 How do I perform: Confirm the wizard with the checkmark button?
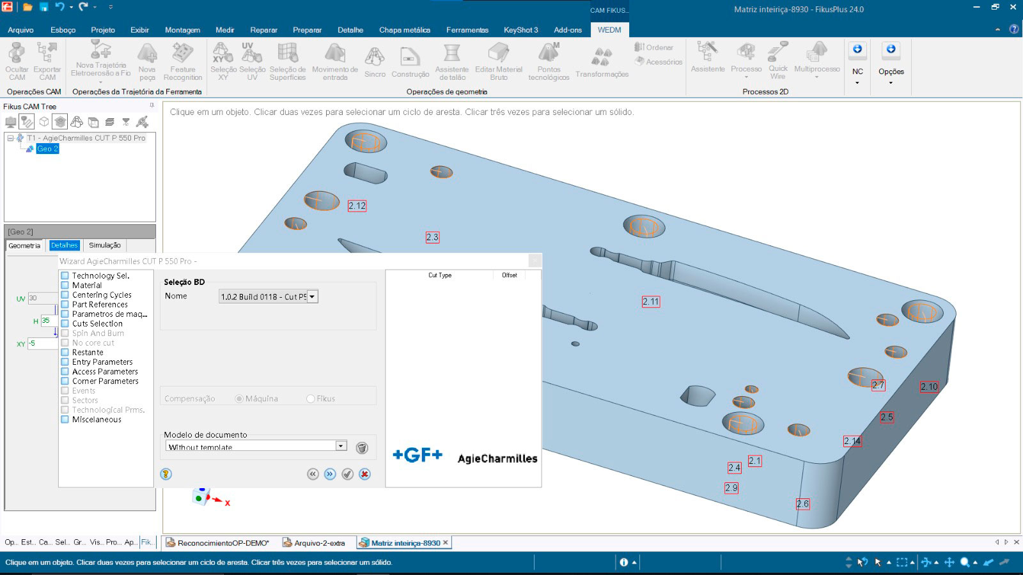(x=347, y=474)
